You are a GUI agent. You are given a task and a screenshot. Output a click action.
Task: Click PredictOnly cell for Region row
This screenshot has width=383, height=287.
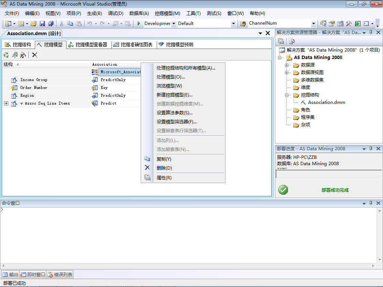[x=116, y=95]
